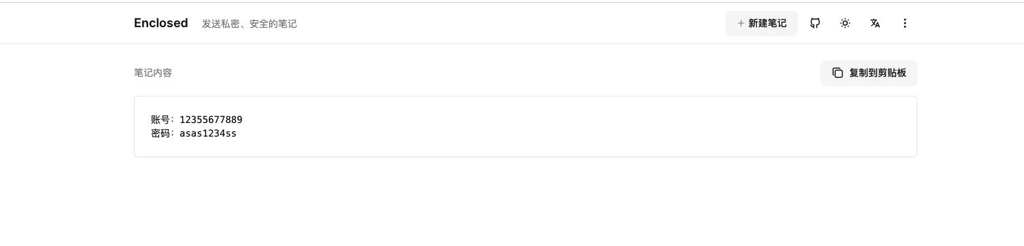This screenshot has width=1024, height=246.
Task: Click blank header area between tagline and 新建笔记
Action: click(x=510, y=23)
